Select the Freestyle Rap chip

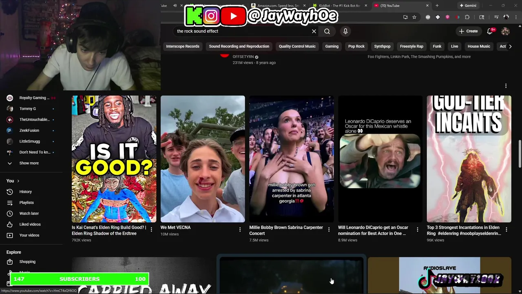click(411, 47)
